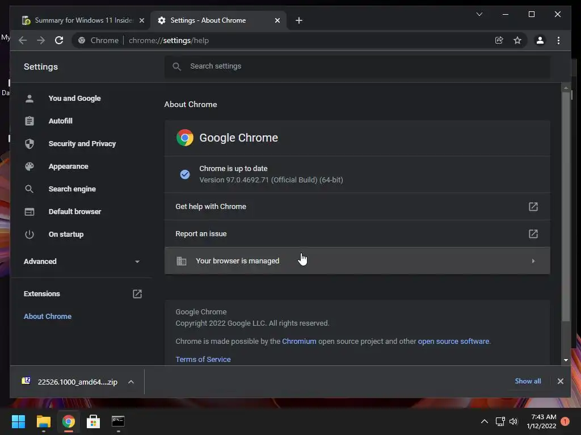Click Report an issue external icon
The width and height of the screenshot is (581, 435).
tap(533, 234)
